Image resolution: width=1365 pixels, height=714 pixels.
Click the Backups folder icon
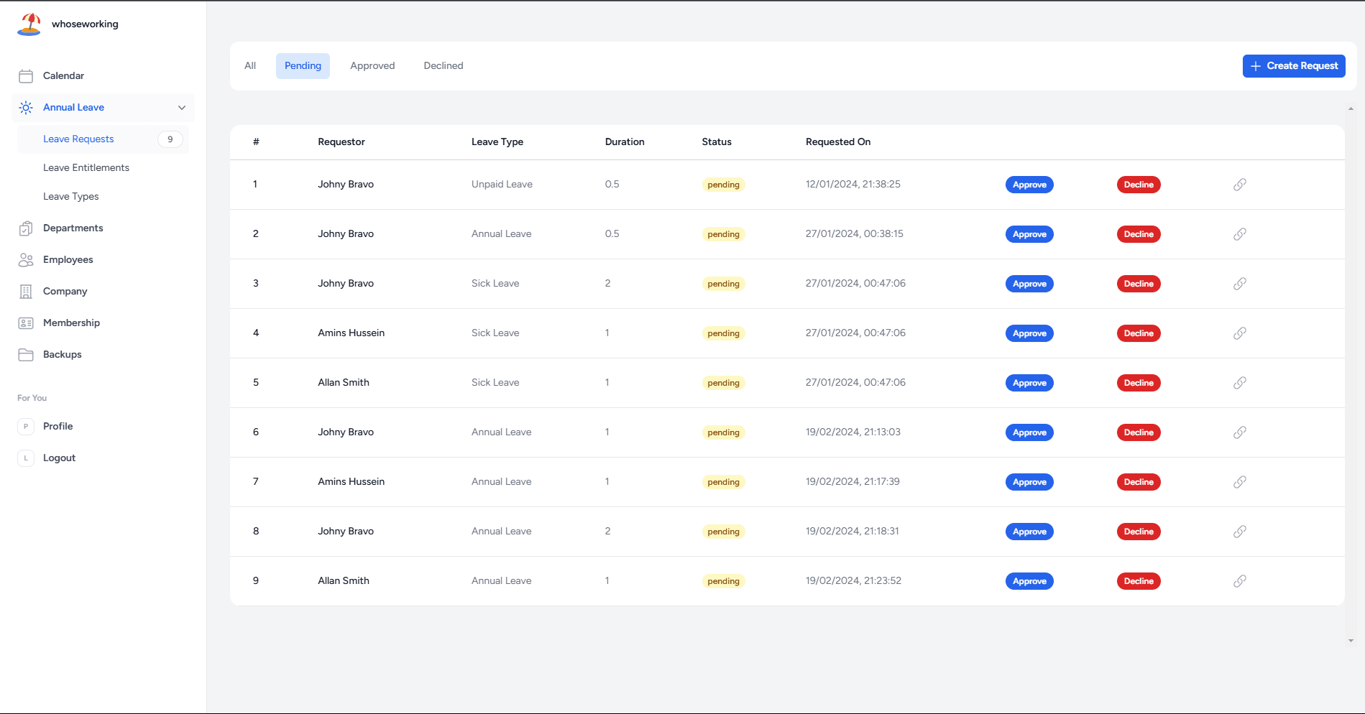point(26,355)
